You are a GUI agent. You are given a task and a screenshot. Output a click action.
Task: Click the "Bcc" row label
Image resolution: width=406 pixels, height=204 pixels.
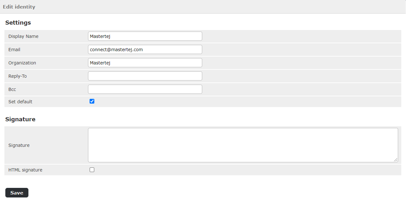[12, 89]
